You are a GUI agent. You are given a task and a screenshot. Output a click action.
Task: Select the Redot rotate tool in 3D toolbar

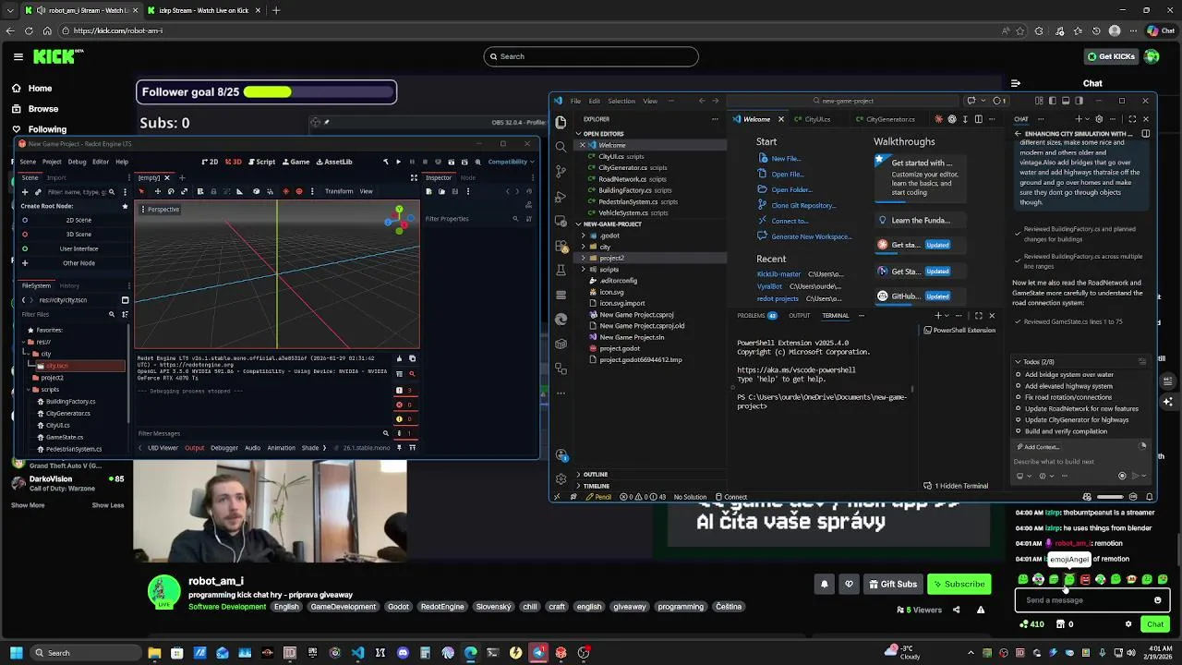click(171, 191)
